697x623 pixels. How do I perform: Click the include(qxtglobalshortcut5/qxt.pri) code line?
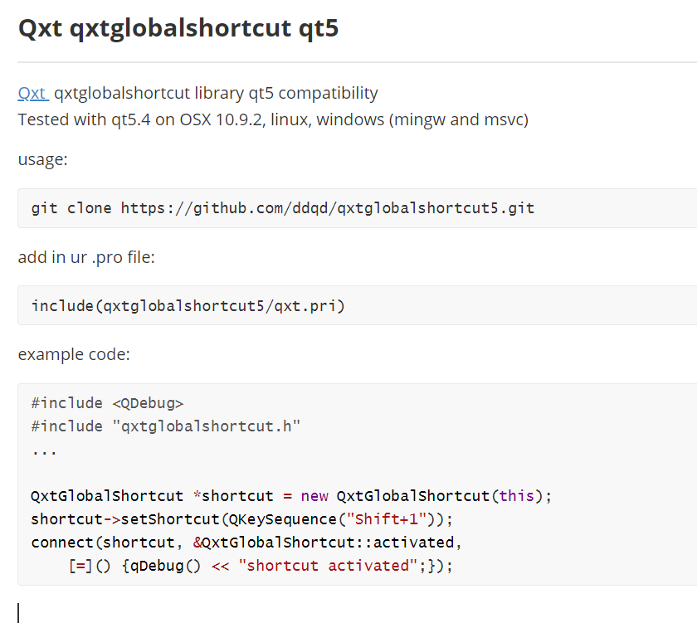tap(188, 306)
